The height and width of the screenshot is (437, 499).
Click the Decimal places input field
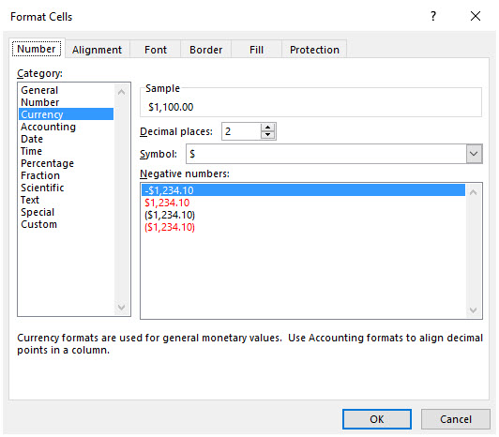coord(242,131)
